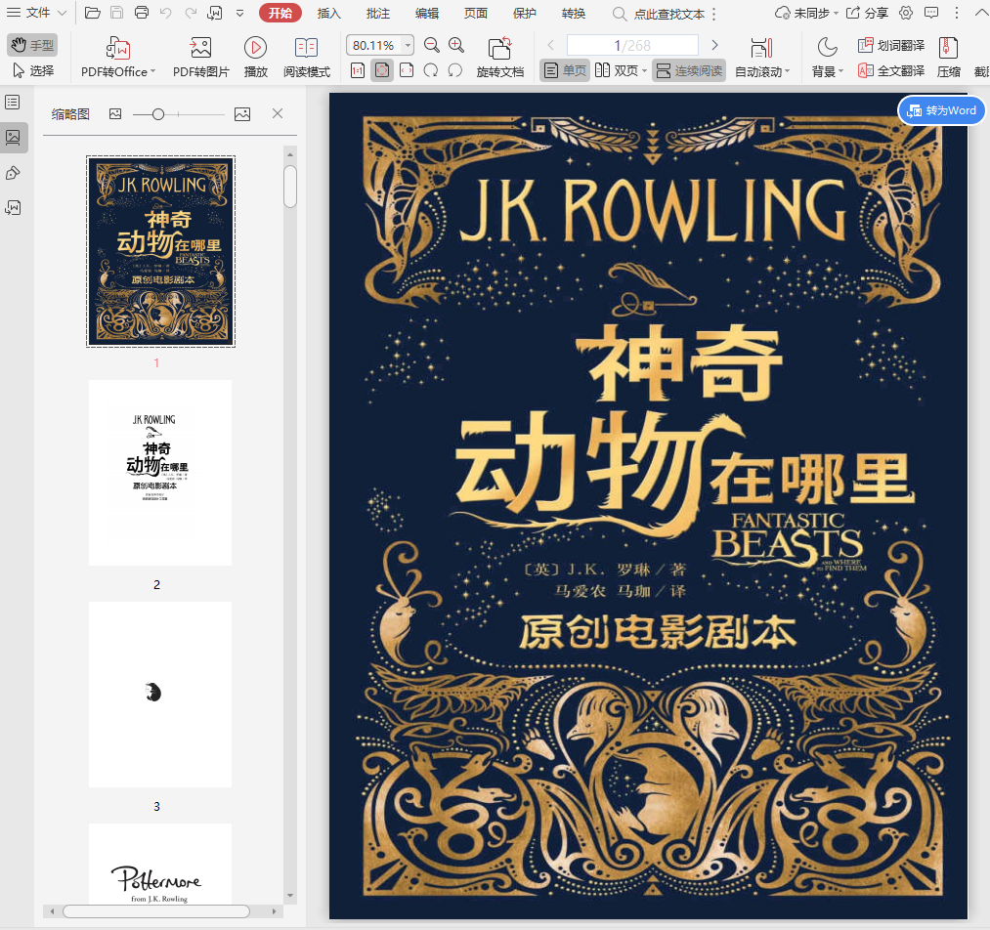The height and width of the screenshot is (930, 990).
Task: Enlarge thumbnails with large image icon
Action: click(x=242, y=114)
